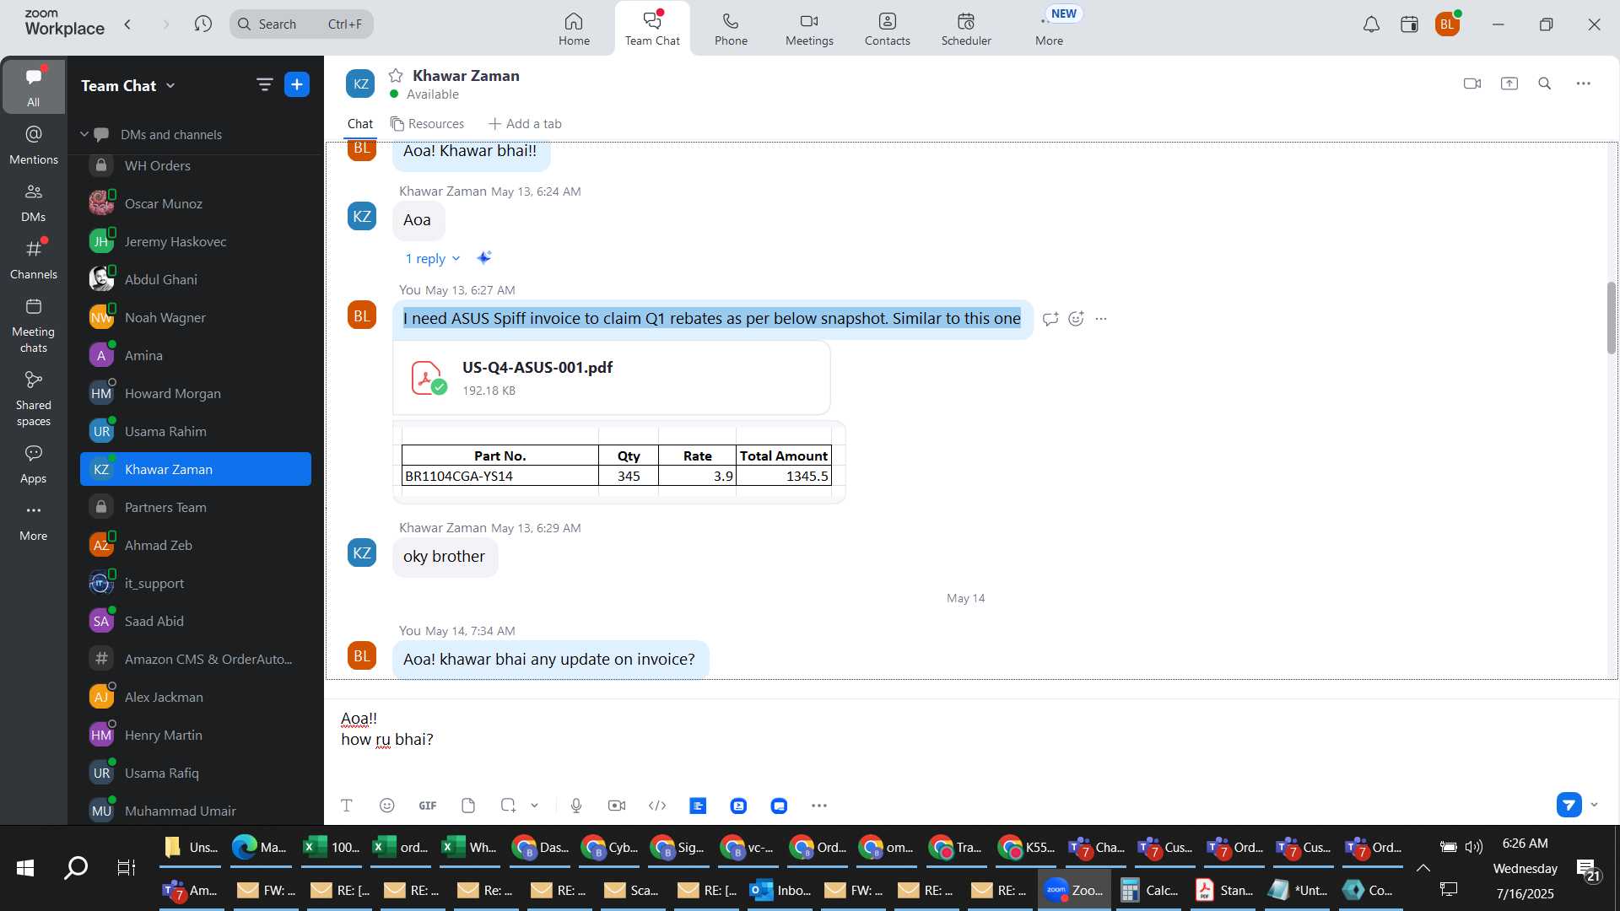Expand the 1 reply thread

pyautogui.click(x=432, y=259)
